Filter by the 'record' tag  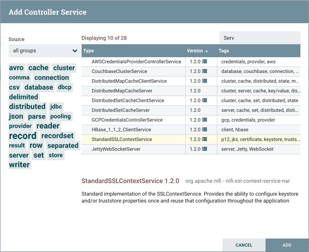(23, 136)
